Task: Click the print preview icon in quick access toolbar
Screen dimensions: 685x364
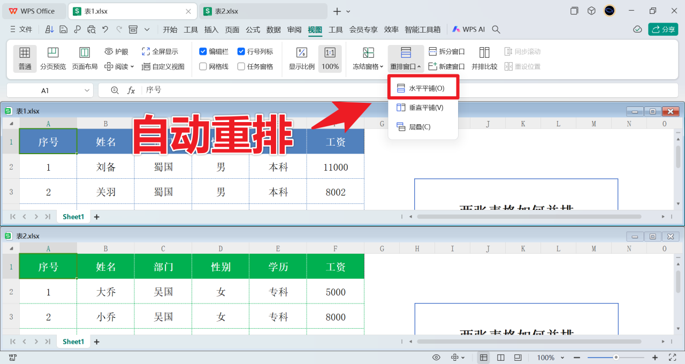Action: 91,29
